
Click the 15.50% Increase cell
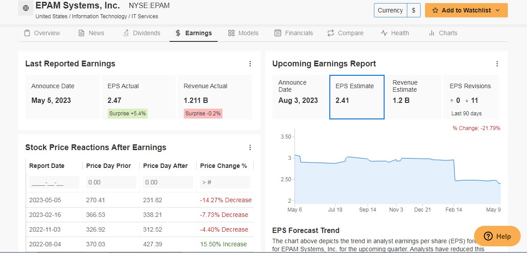click(x=223, y=244)
